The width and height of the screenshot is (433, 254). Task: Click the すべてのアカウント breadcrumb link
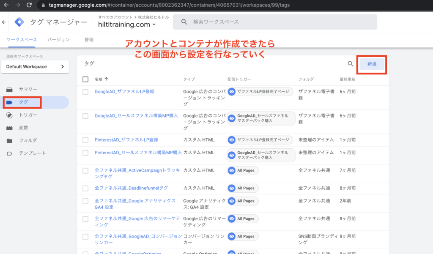(x=115, y=17)
